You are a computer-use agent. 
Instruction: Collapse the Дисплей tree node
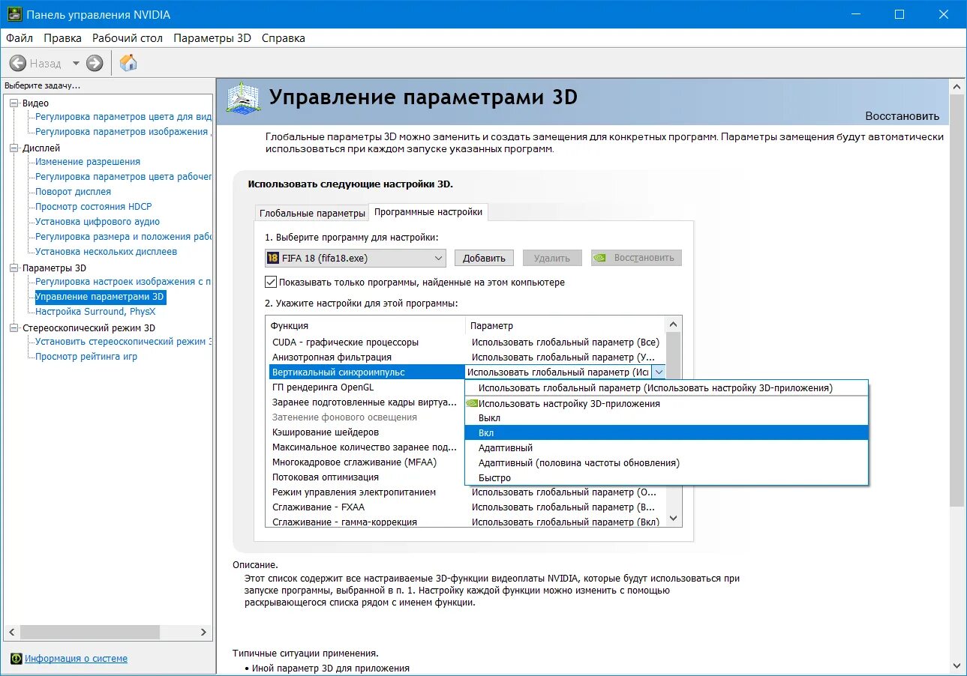click(x=14, y=148)
